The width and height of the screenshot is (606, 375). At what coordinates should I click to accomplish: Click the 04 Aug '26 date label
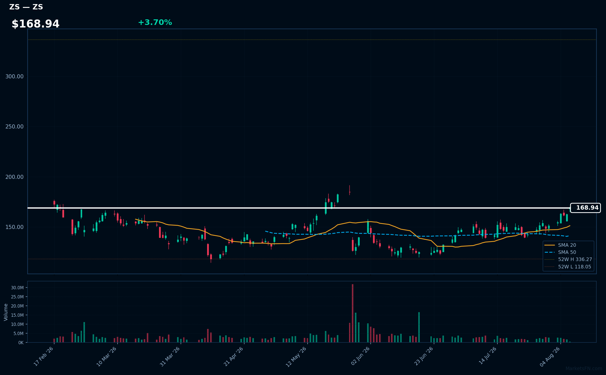click(x=550, y=356)
